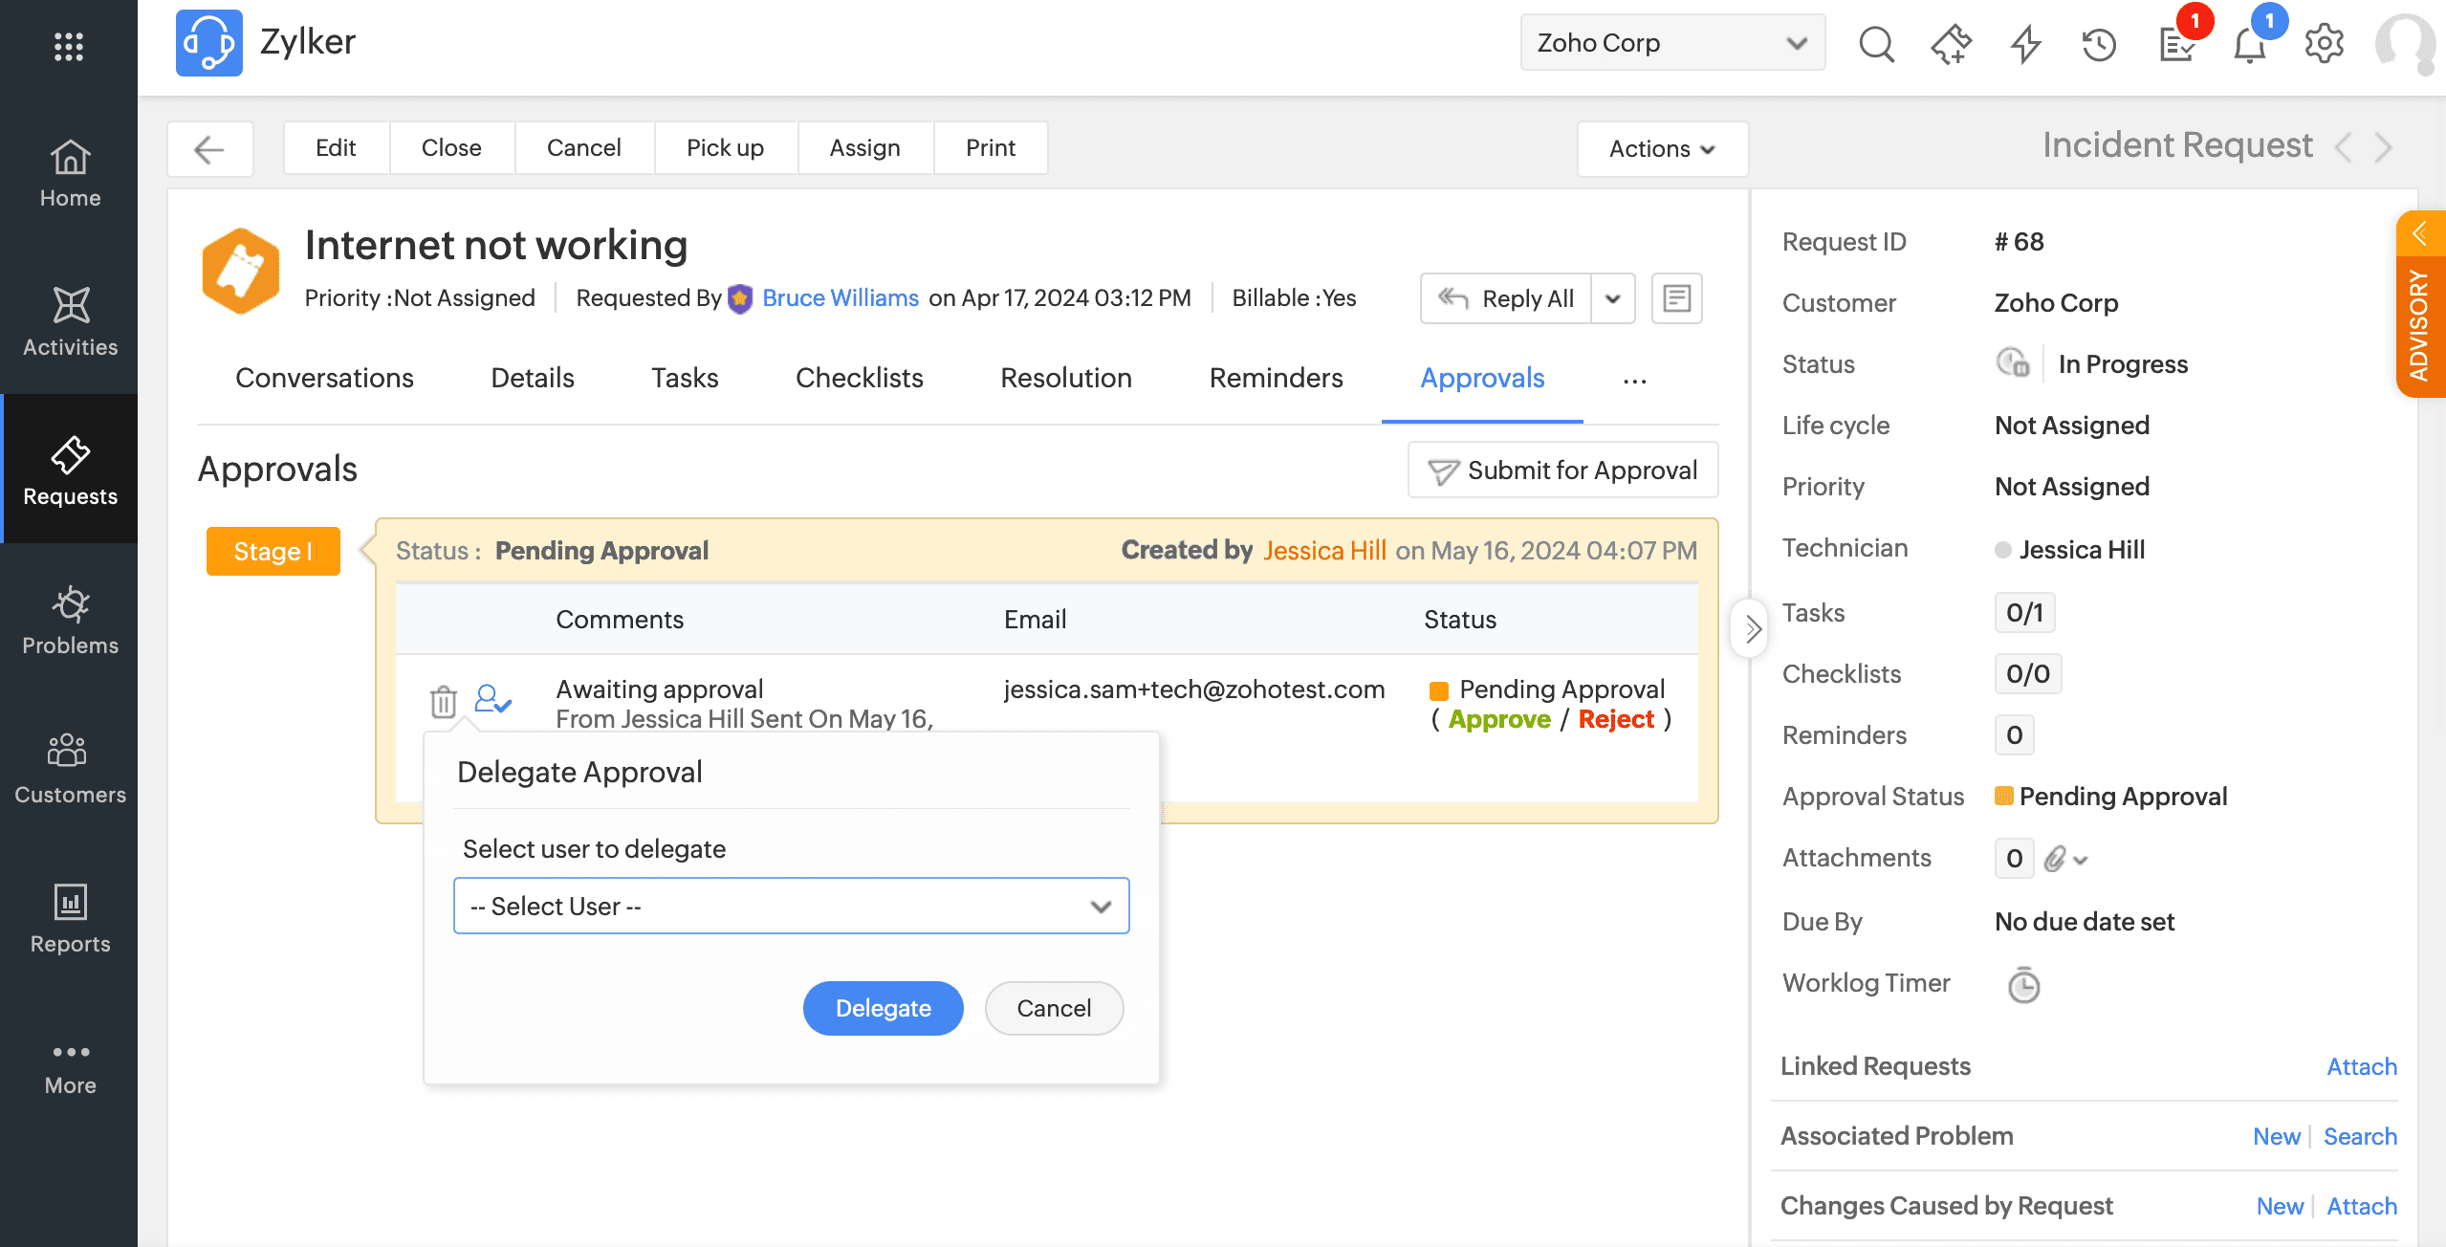The image size is (2446, 1247).
Task: Open the Worklog Timer stopwatch icon
Action: (2023, 985)
